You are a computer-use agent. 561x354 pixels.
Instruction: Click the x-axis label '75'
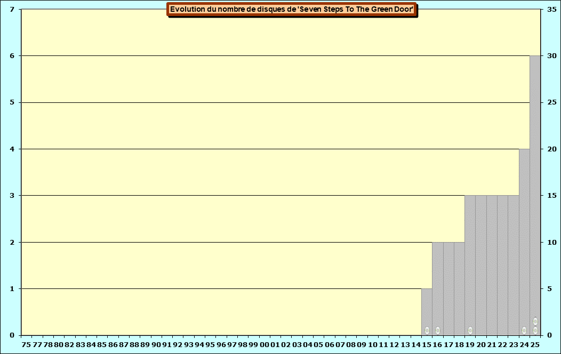coord(26,345)
